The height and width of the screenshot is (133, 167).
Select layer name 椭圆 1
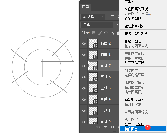point(106,55)
